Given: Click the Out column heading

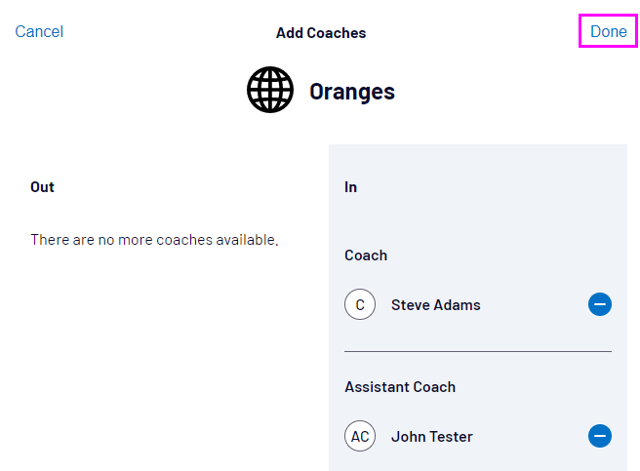Looking at the screenshot, I should click(x=42, y=187).
